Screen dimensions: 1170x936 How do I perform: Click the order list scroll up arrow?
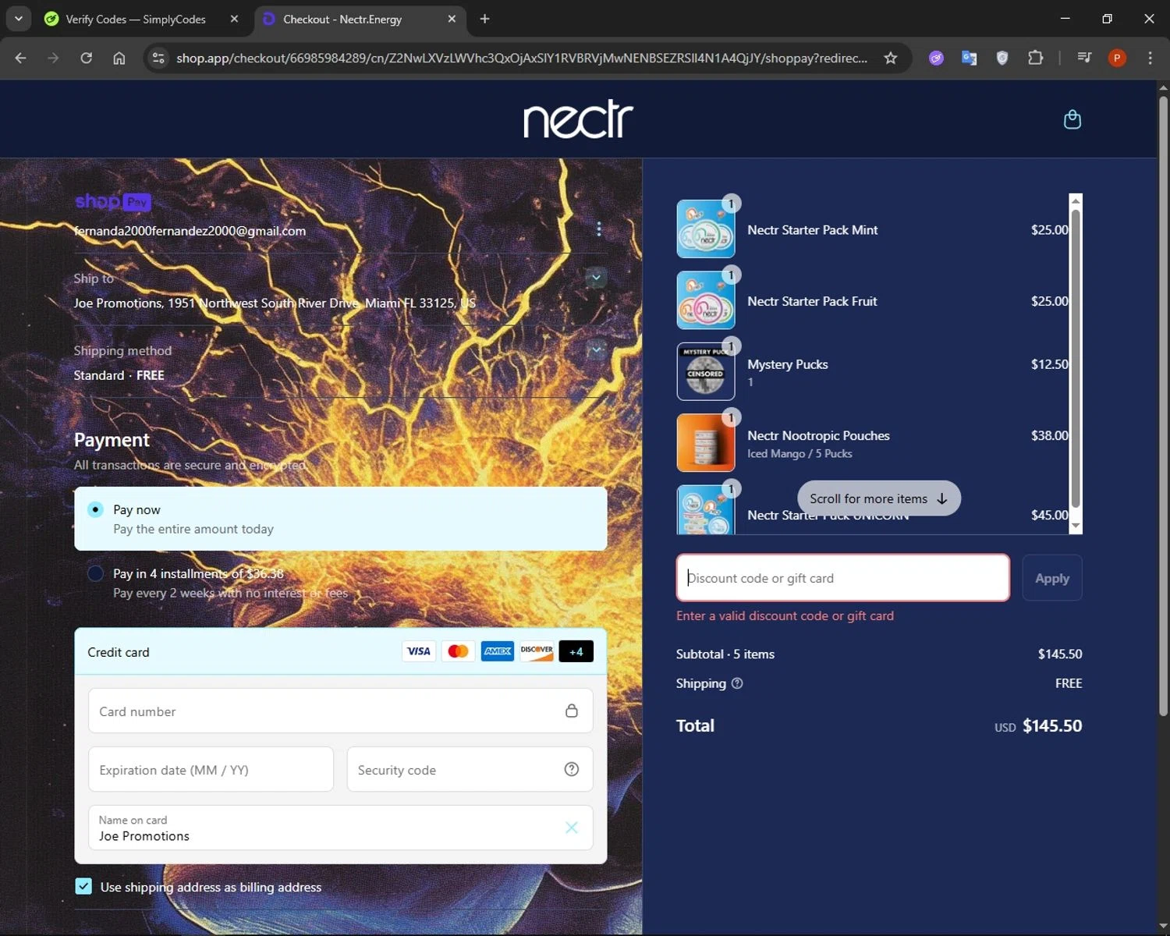(x=1076, y=200)
